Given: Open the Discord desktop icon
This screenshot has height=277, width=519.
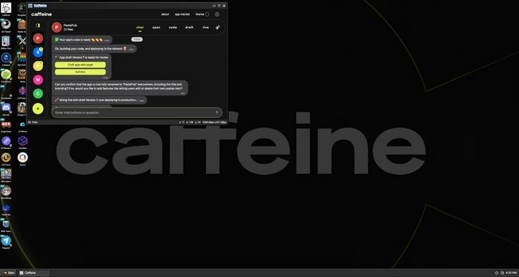Looking at the screenshot, I should tap(6, 108).
